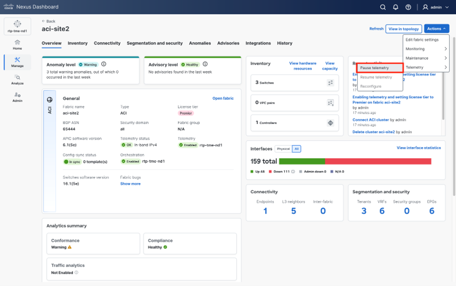456x286 pixels.
Task: Show info for Anomaly level
Action: [104, 64]
